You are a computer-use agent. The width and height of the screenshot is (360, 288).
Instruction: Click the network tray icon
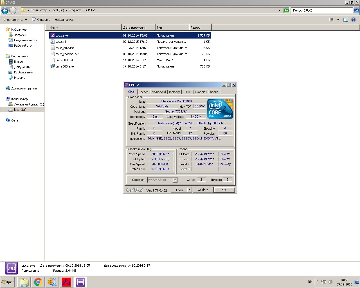coord(324,282)
